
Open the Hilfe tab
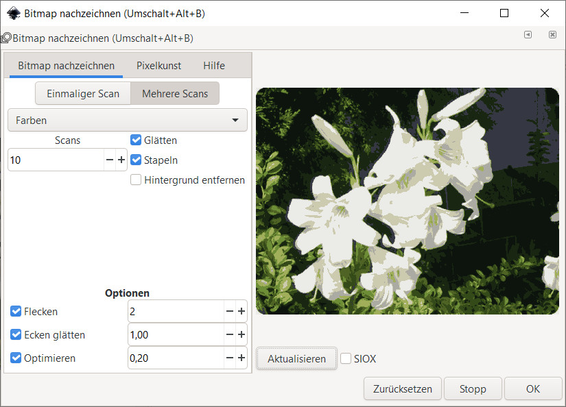click(213, 66)
